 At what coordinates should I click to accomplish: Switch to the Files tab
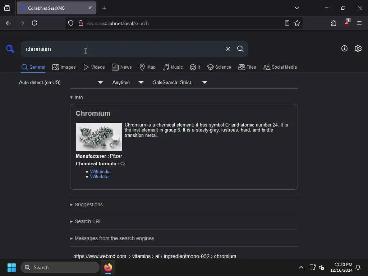tap(247, 67)
